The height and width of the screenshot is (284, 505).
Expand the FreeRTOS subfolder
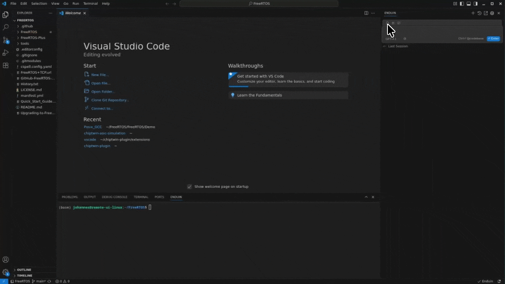(x=29, y=32)
